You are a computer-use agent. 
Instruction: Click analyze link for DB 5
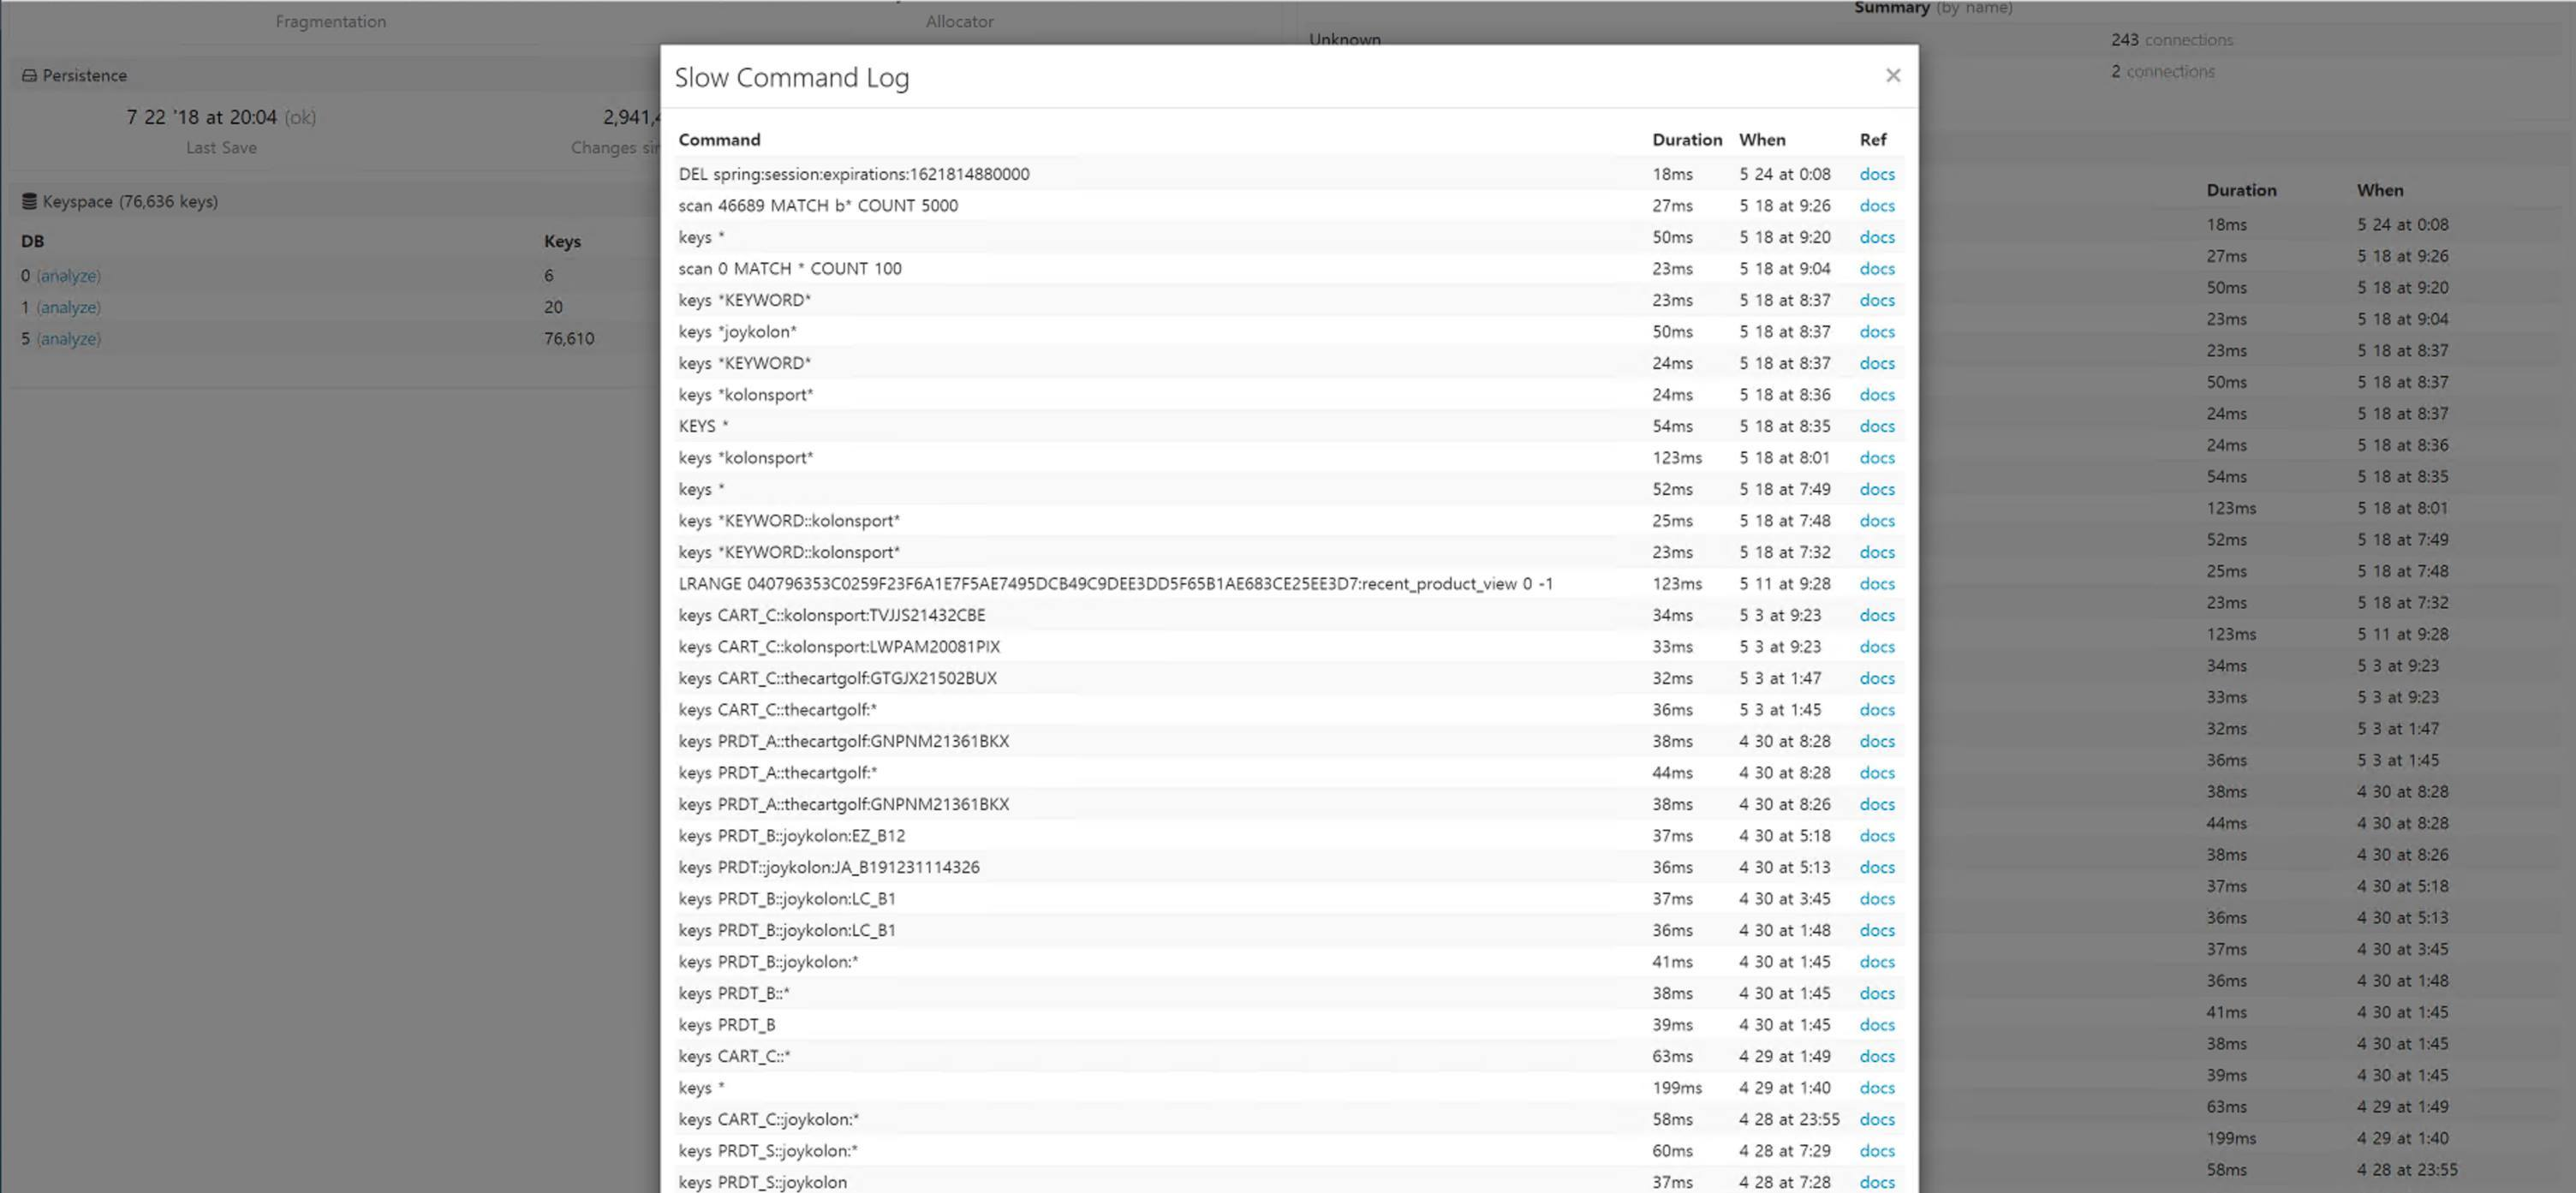[69, 339]
